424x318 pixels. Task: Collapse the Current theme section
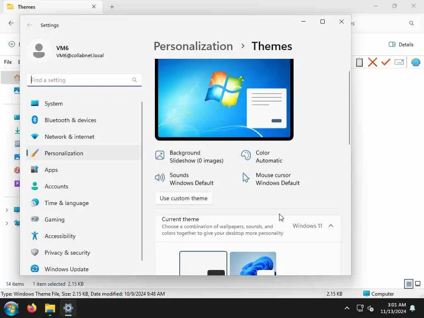[331, 226]
